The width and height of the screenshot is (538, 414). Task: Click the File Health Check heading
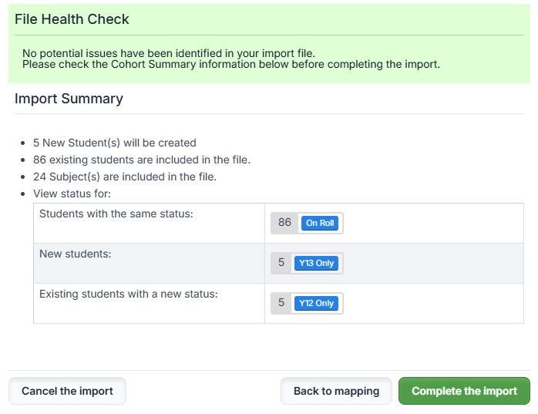pos(72,19)
